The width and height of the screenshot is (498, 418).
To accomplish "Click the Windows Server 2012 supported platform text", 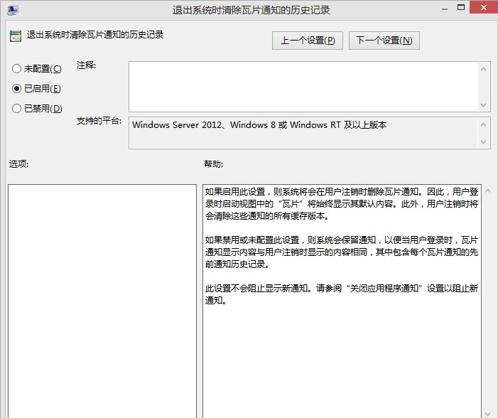I will click(259, 125).
